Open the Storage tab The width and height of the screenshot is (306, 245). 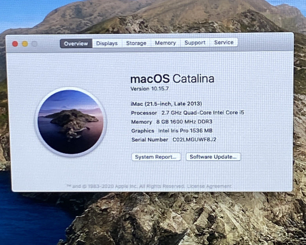click(x=136, y=43)
